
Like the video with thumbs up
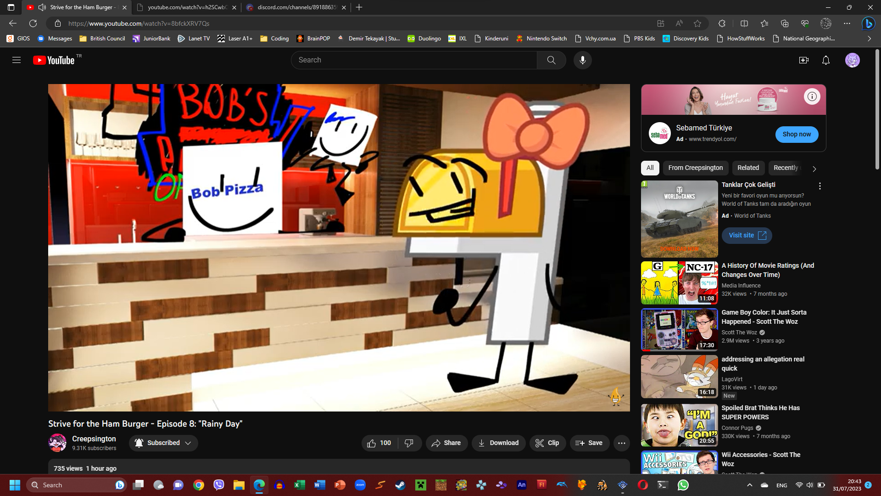coord(379,443)
